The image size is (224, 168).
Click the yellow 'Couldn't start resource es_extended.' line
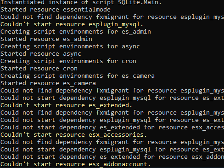(x=66, y=105)
